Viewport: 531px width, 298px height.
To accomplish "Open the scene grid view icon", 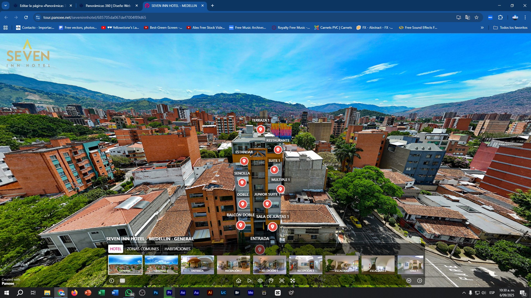I will [x=122, y=281].
